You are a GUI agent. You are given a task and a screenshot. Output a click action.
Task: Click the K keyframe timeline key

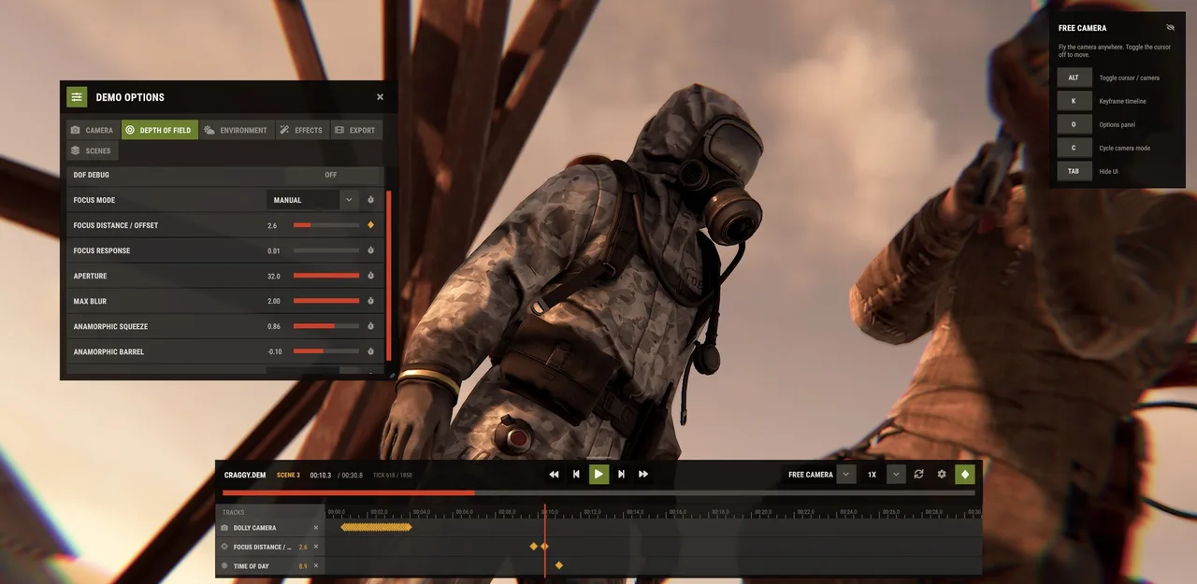(x=1074, y=101)
